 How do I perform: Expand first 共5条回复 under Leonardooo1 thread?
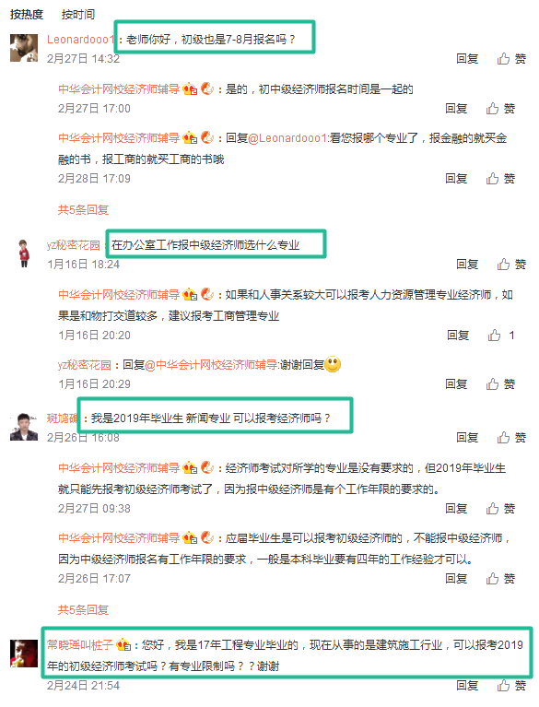(x=83, y=209)
